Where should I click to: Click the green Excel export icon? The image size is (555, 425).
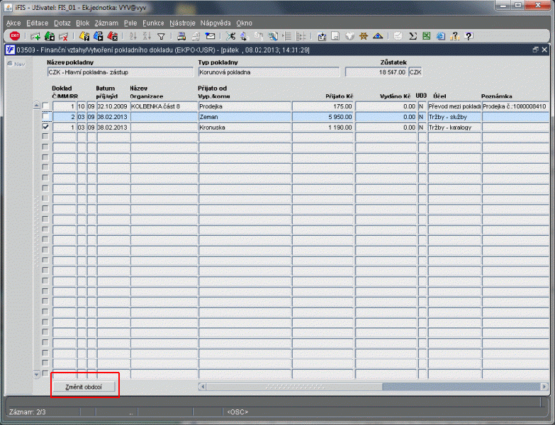pyautogui.click(x=427, y=36)
